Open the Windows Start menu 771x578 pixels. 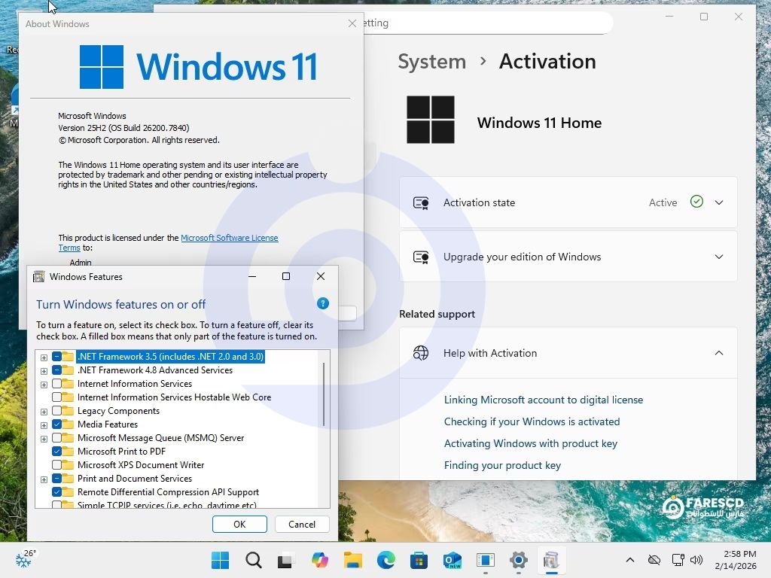[221, 560]
